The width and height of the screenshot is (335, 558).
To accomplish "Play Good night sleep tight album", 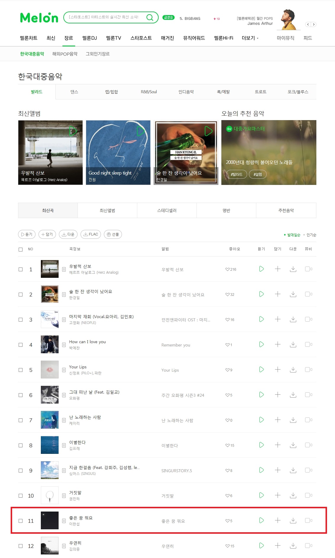I will coord(141,131).
